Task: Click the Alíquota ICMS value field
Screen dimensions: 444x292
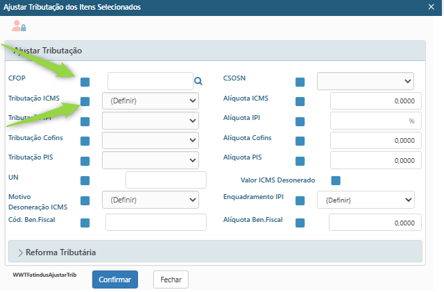Action: click(x=375, y=101)
